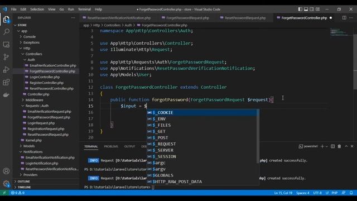Open errors and warnings count in status bar
The height and width of the screenshot is (201, 357).
pos(18,193)
